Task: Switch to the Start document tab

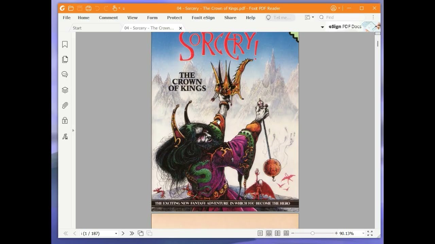Action: (x=77, y=28)
